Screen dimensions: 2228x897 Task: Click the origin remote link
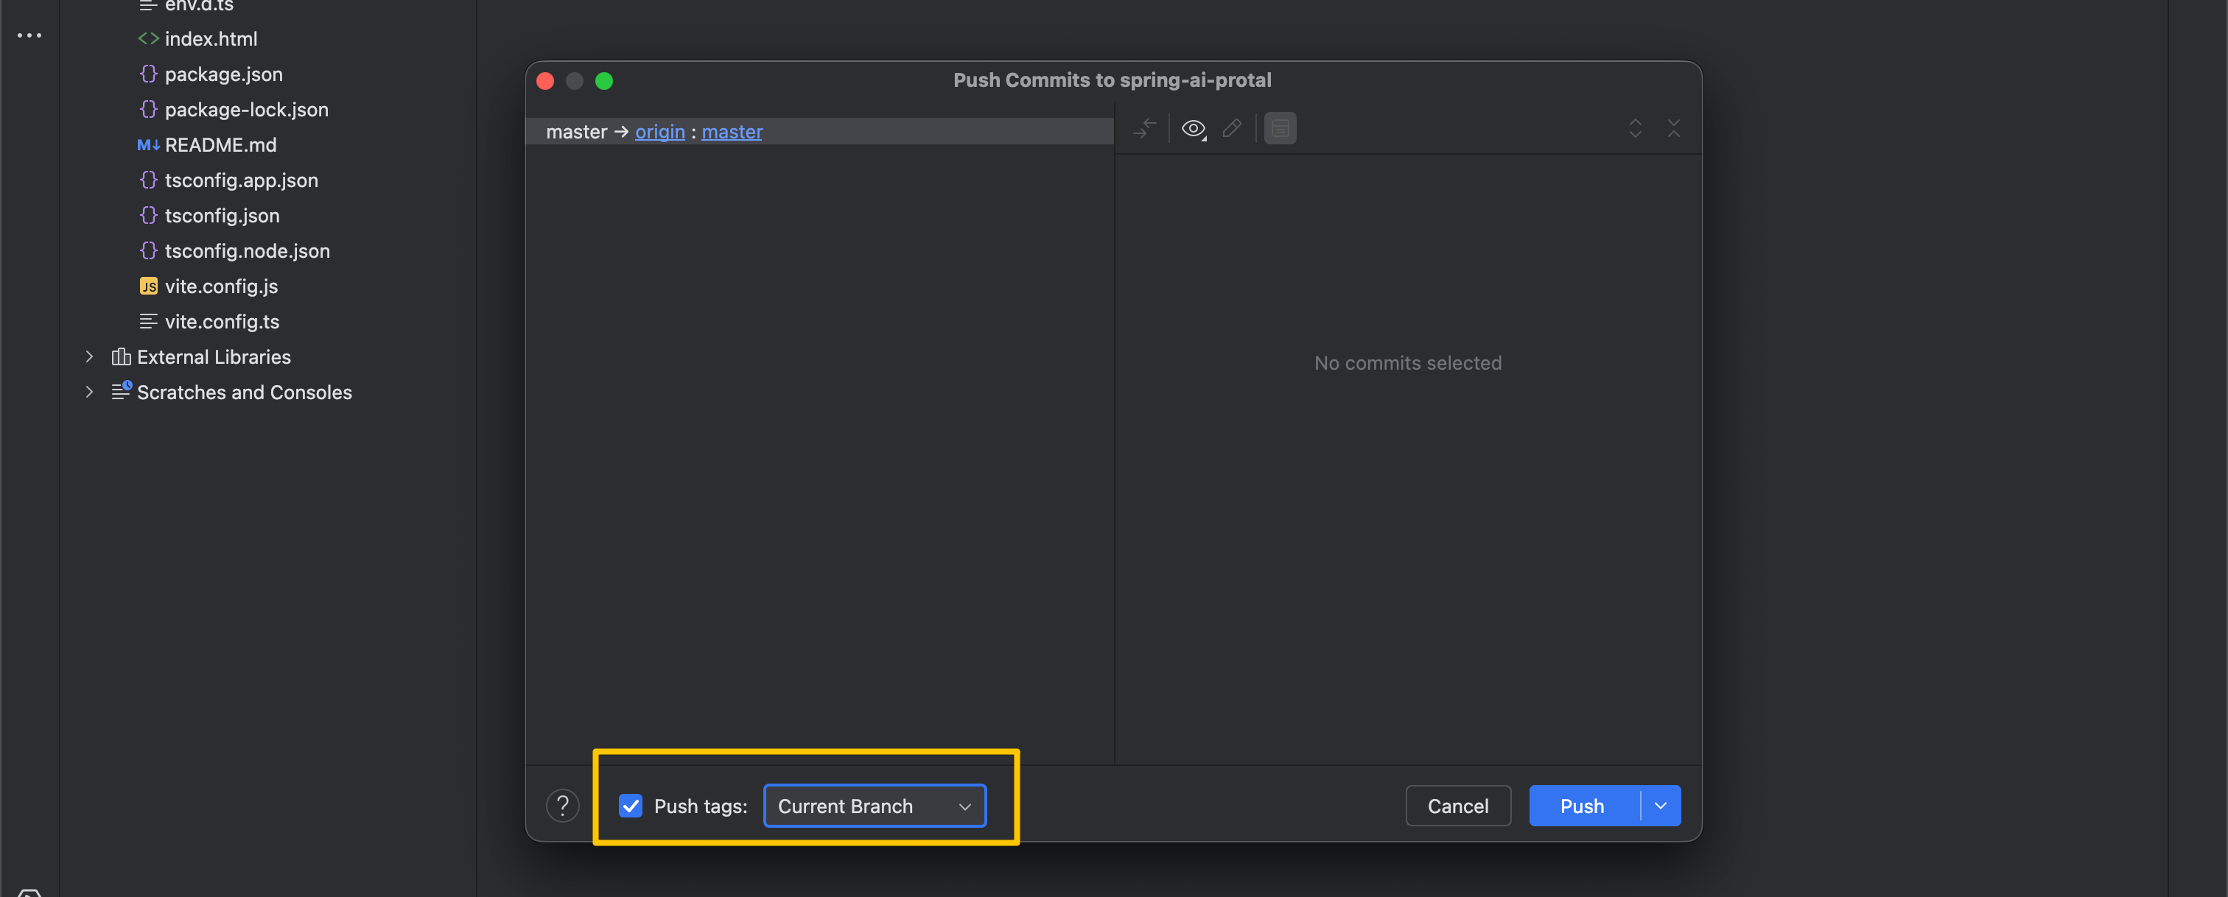coord(660,131)
